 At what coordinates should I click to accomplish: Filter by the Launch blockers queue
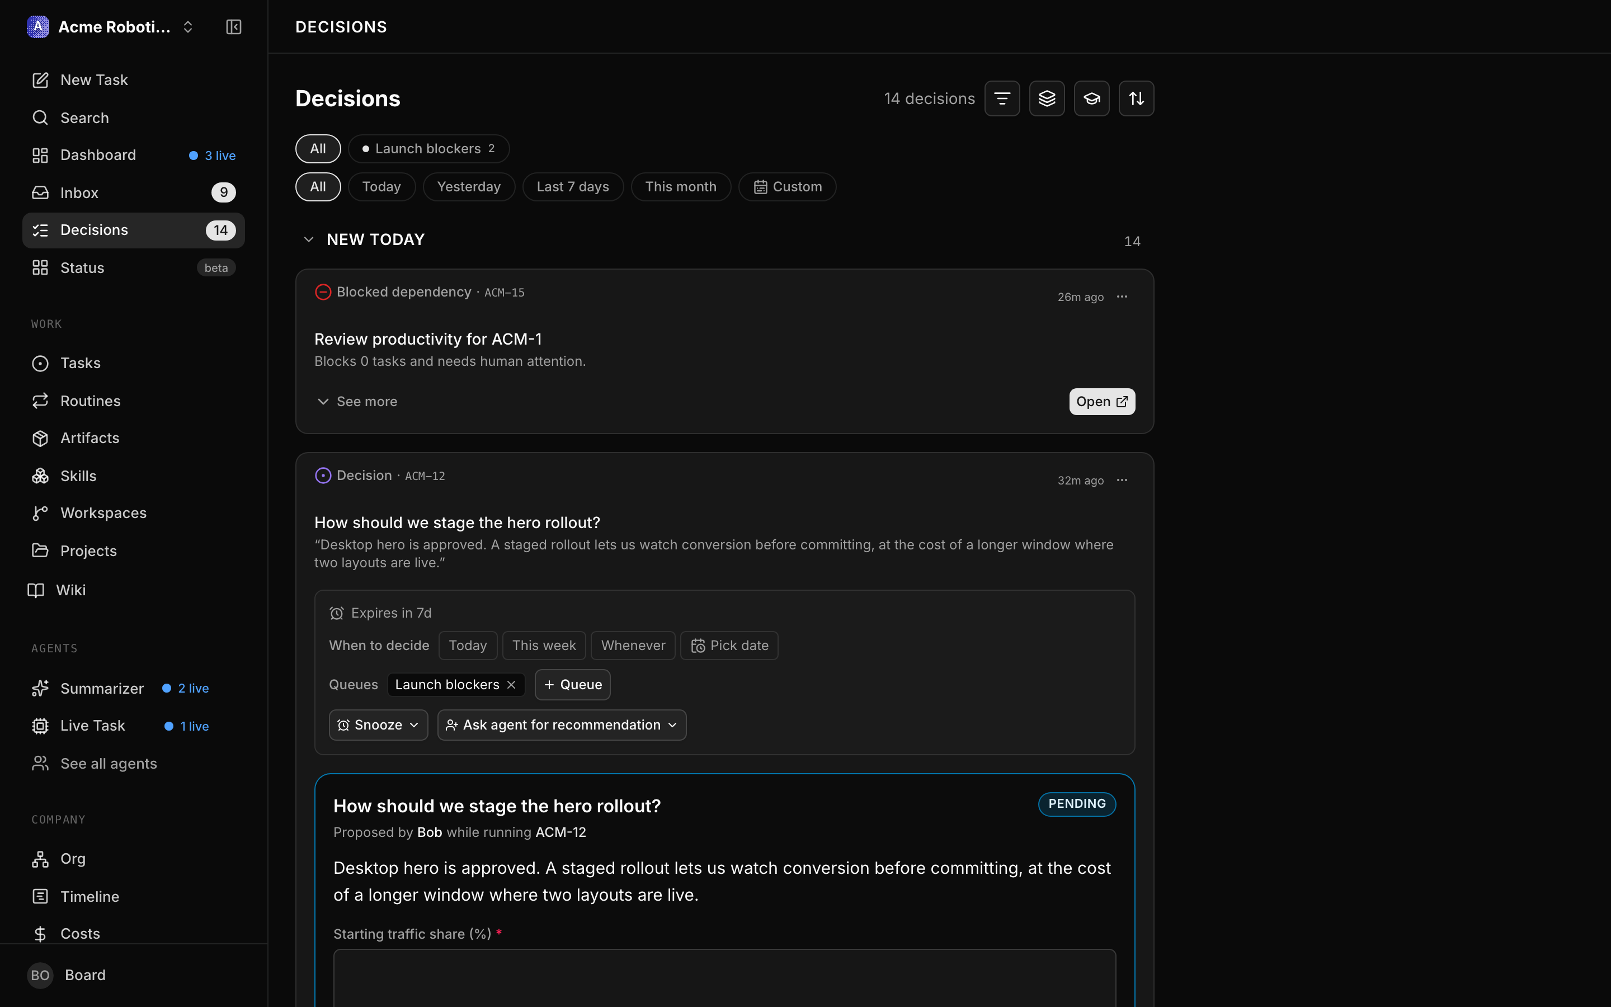pos(428,148)
